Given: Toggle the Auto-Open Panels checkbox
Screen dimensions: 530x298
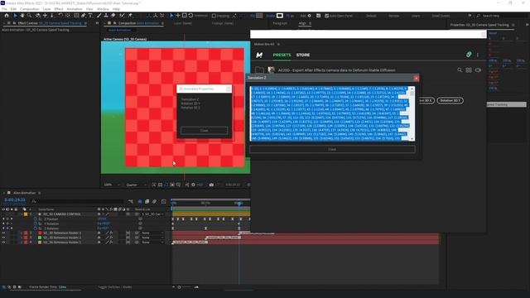Looking at the screenshot, I should click(x=326, y=16).
